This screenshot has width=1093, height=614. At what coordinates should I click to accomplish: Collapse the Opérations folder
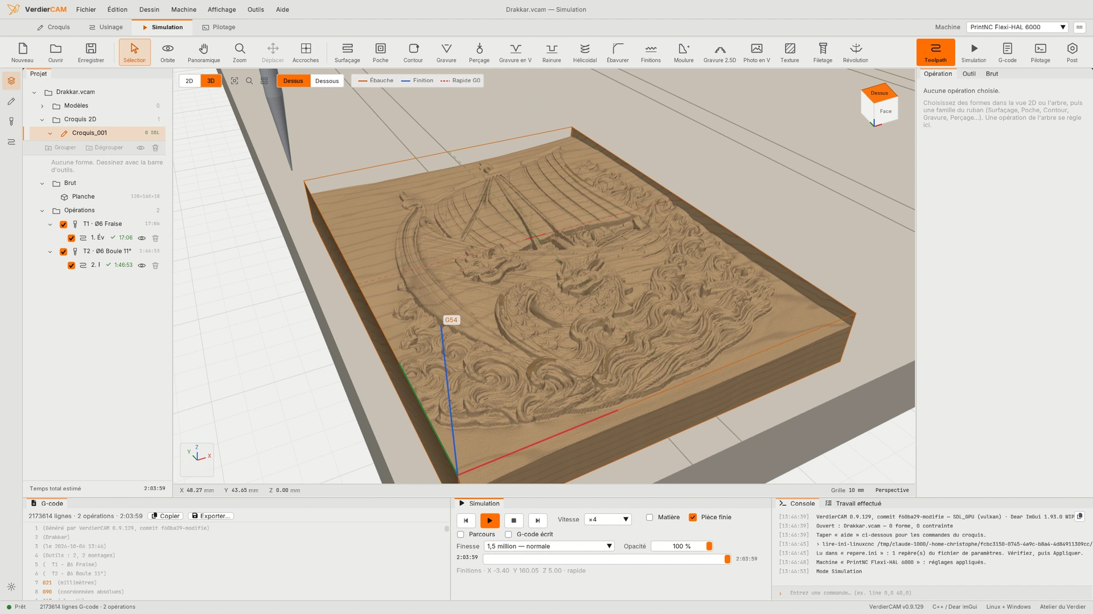pos(42,211)
